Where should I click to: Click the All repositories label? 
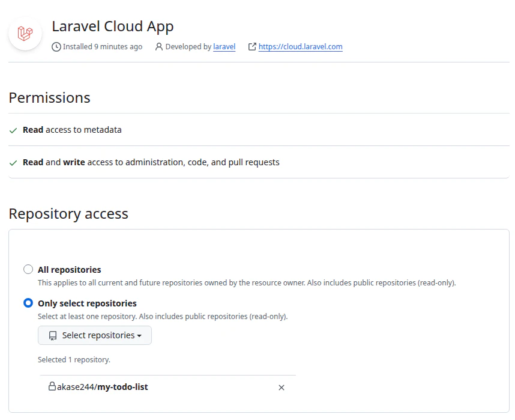(x=69, y=270)
